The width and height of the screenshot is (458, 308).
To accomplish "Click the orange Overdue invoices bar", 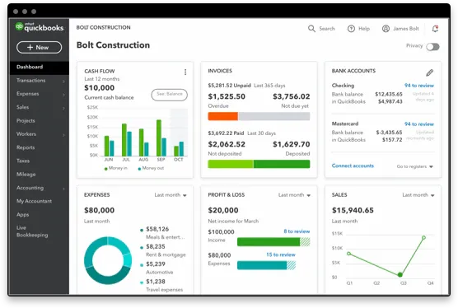I will point(223,116).
